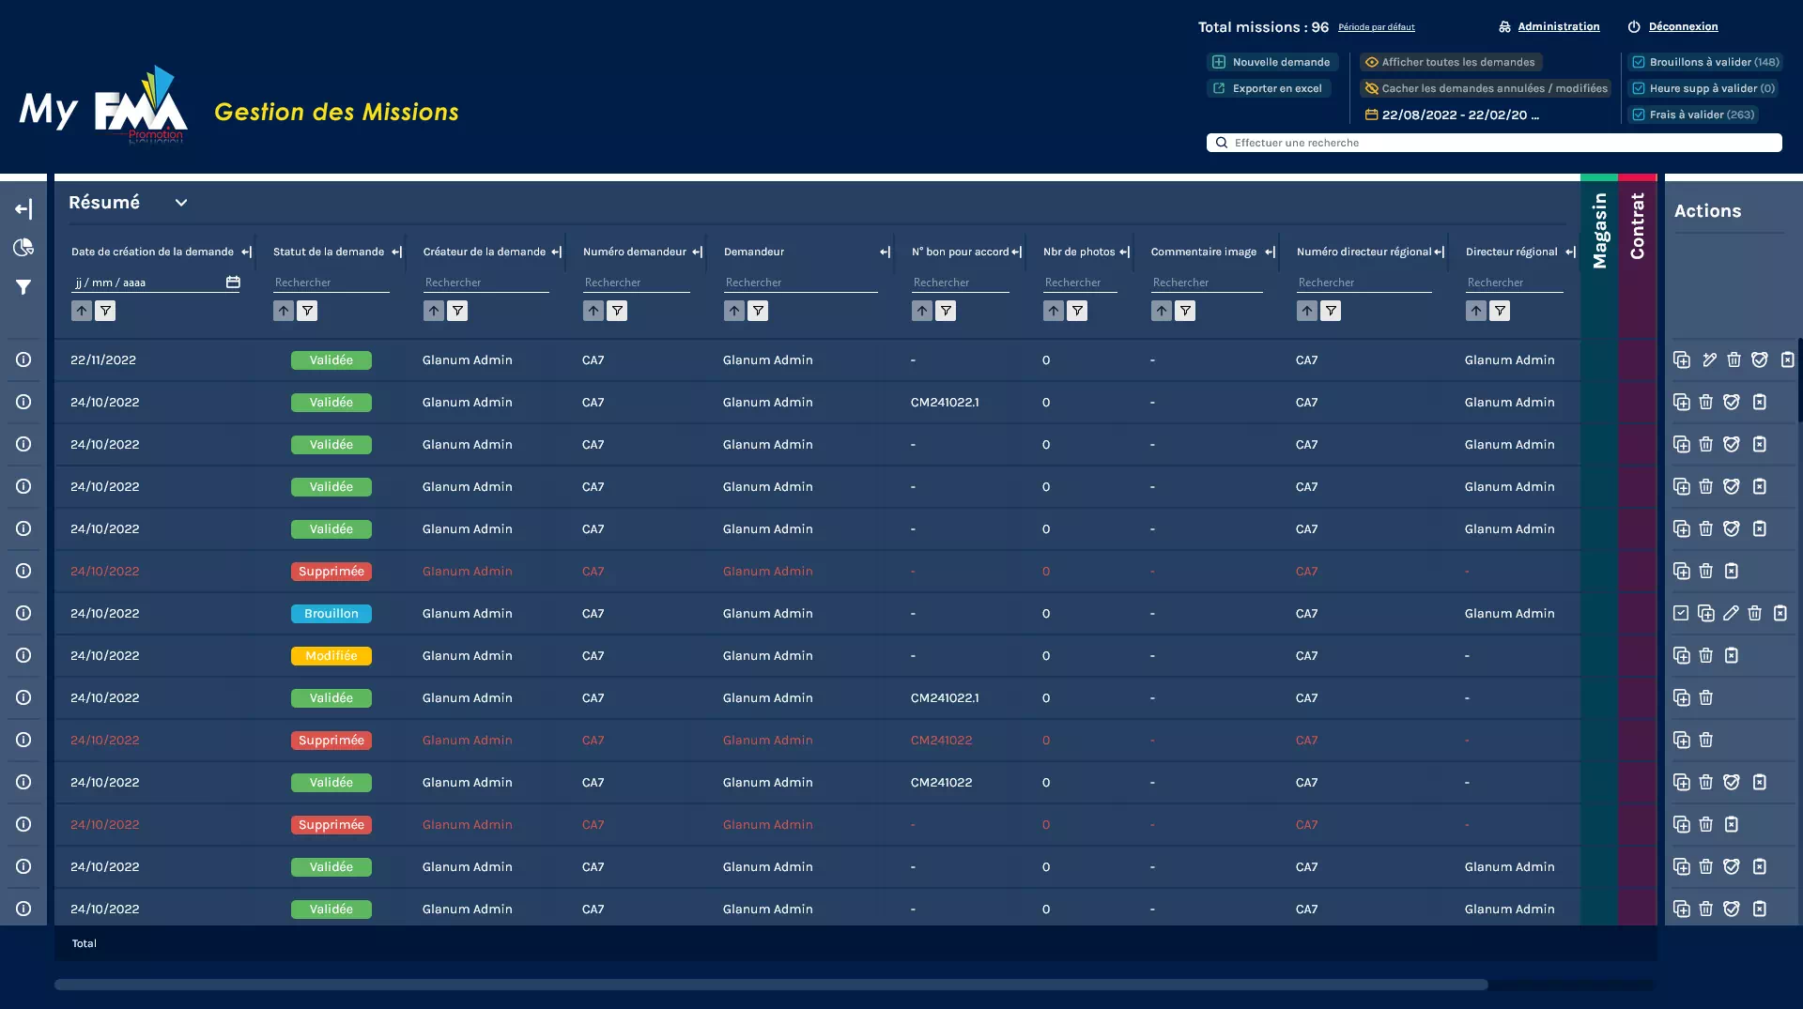Click the trash icon in the Modifiée row
The image size is (1803, 1009).
coord(1706,655)
